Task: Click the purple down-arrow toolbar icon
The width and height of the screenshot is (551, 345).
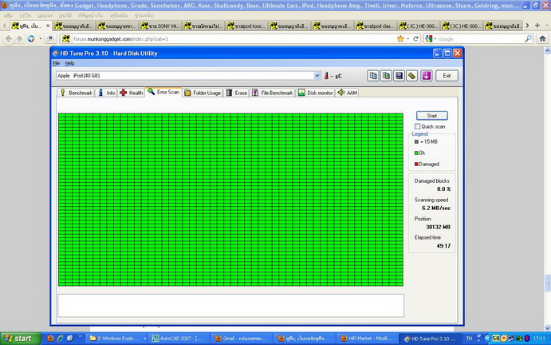Action: pos(427,76)
